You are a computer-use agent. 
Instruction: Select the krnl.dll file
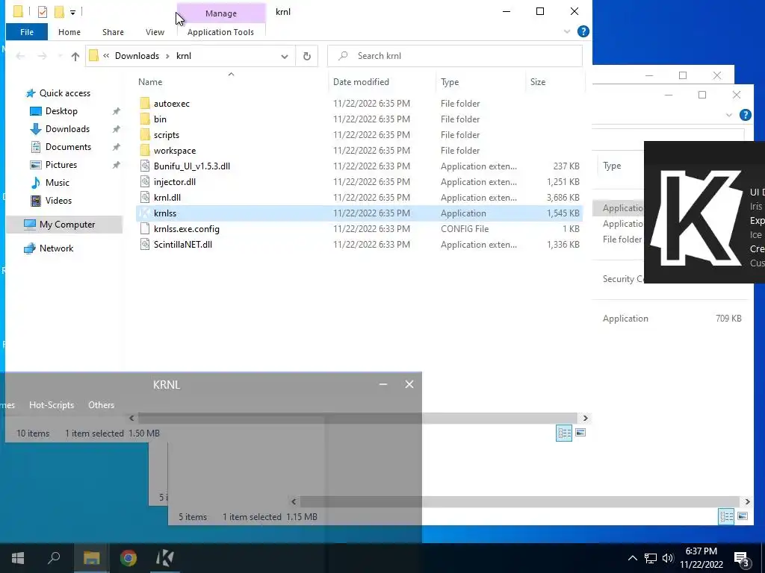pyautogui.click(x=359, y=197)
